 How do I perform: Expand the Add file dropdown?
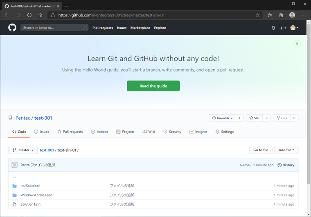(286, 150)
